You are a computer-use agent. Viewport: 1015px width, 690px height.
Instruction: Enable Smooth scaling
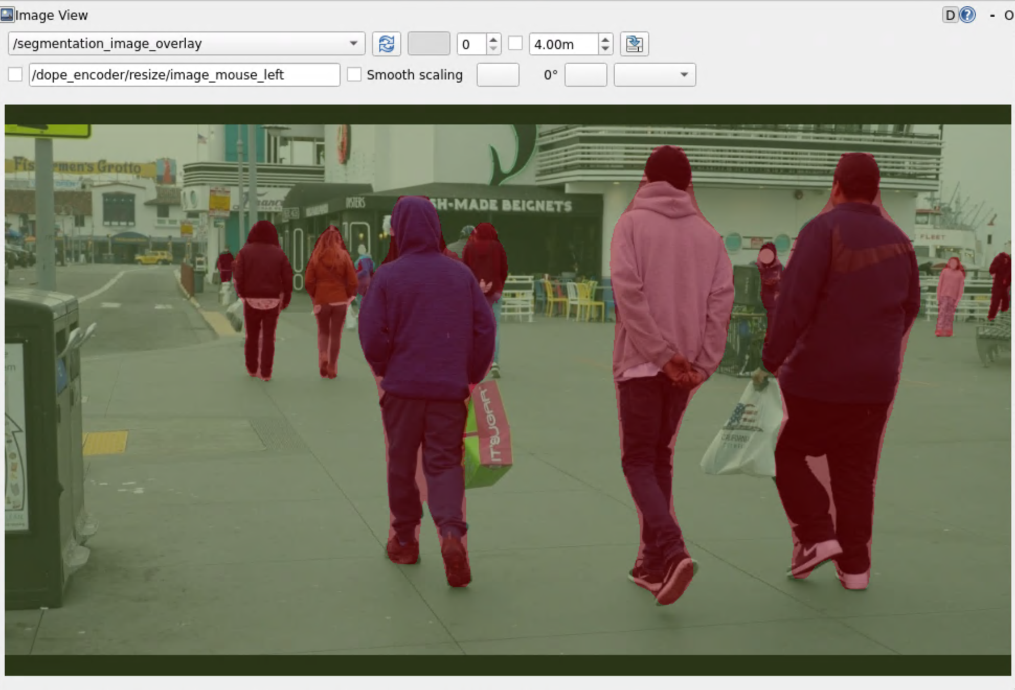355,75
